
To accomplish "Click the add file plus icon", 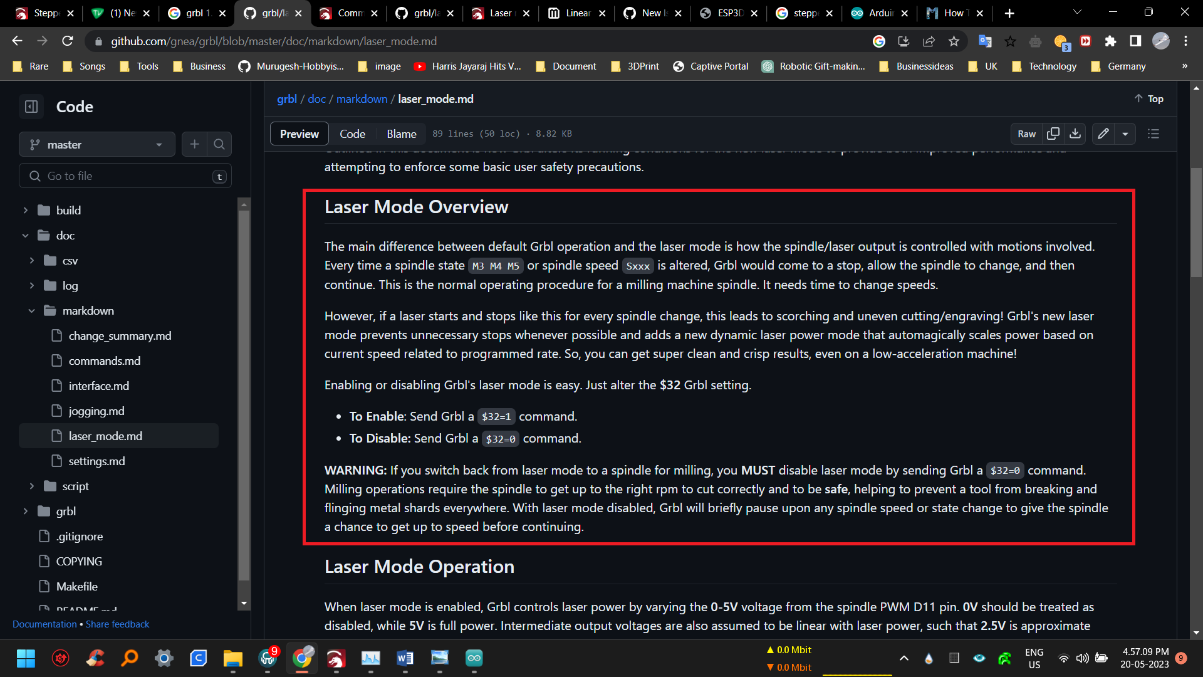I will tap(195, 145).
